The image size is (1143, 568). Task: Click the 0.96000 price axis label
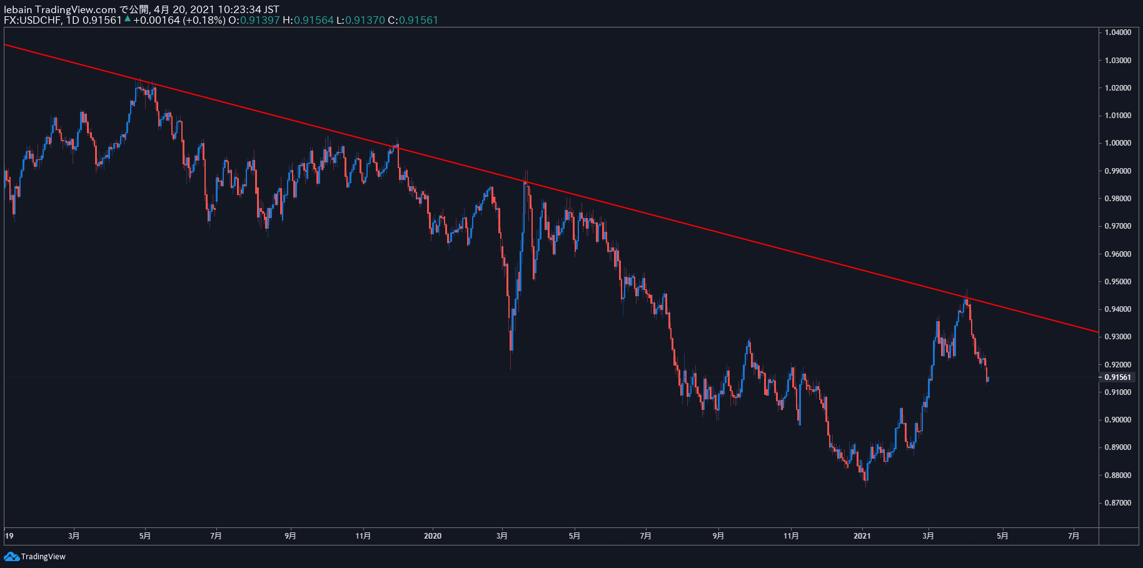pos(1118,254)
